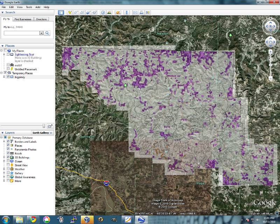View in Google Maps toolbar icon
This screenshot has height=224, width=280.
(x=147, y=13)
